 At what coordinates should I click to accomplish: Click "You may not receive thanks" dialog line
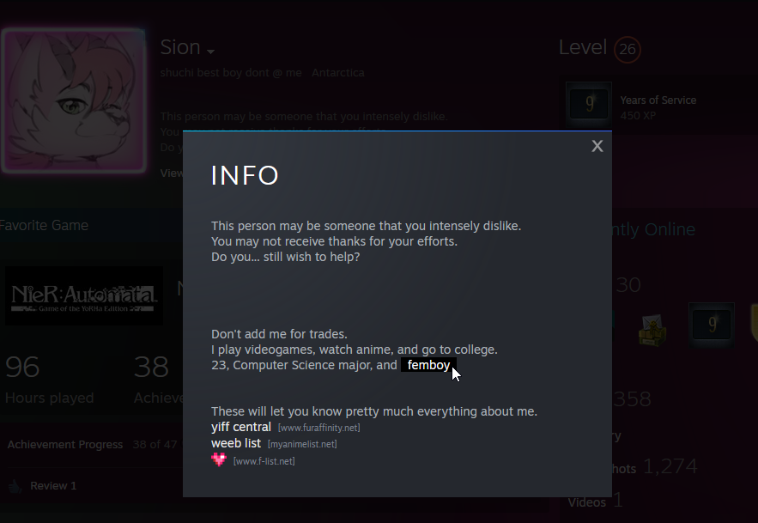pyautogui.click(x=334, y=241)
